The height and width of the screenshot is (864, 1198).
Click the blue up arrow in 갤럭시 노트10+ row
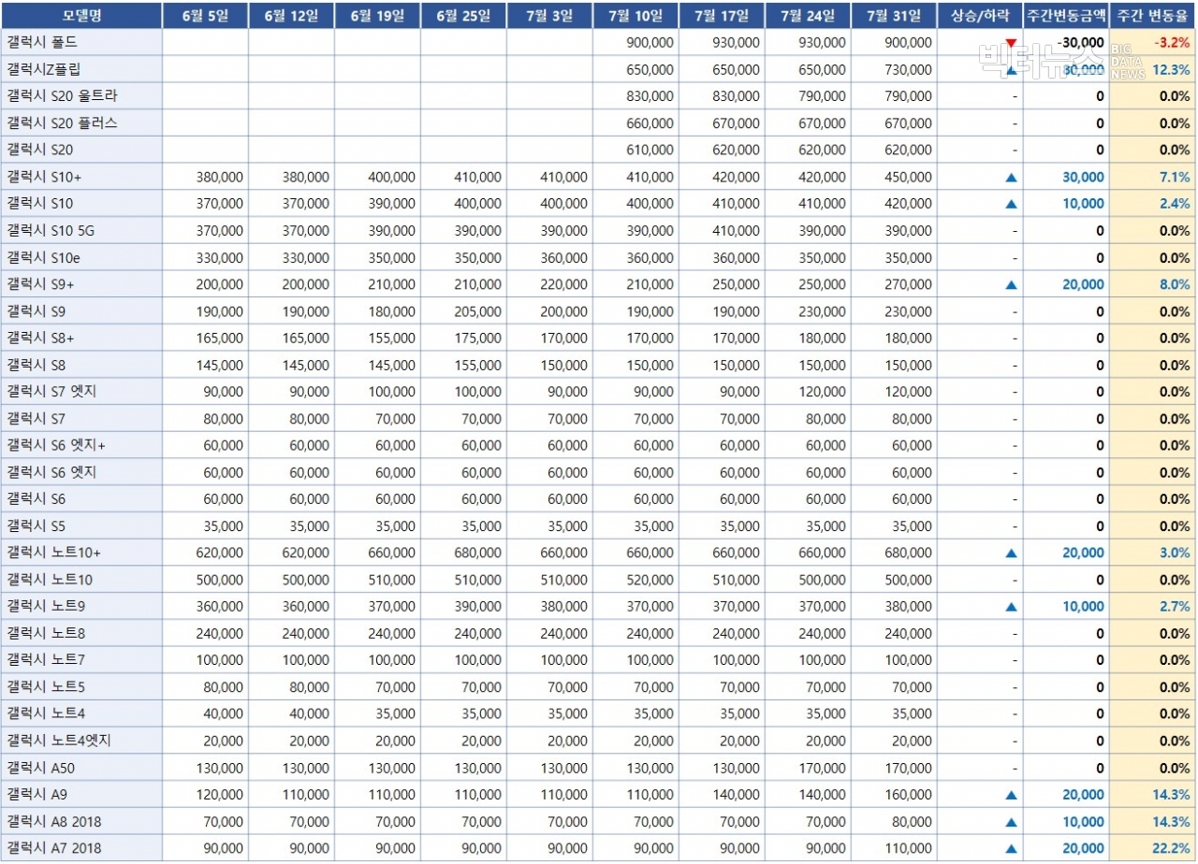[x=1011, y=554]
